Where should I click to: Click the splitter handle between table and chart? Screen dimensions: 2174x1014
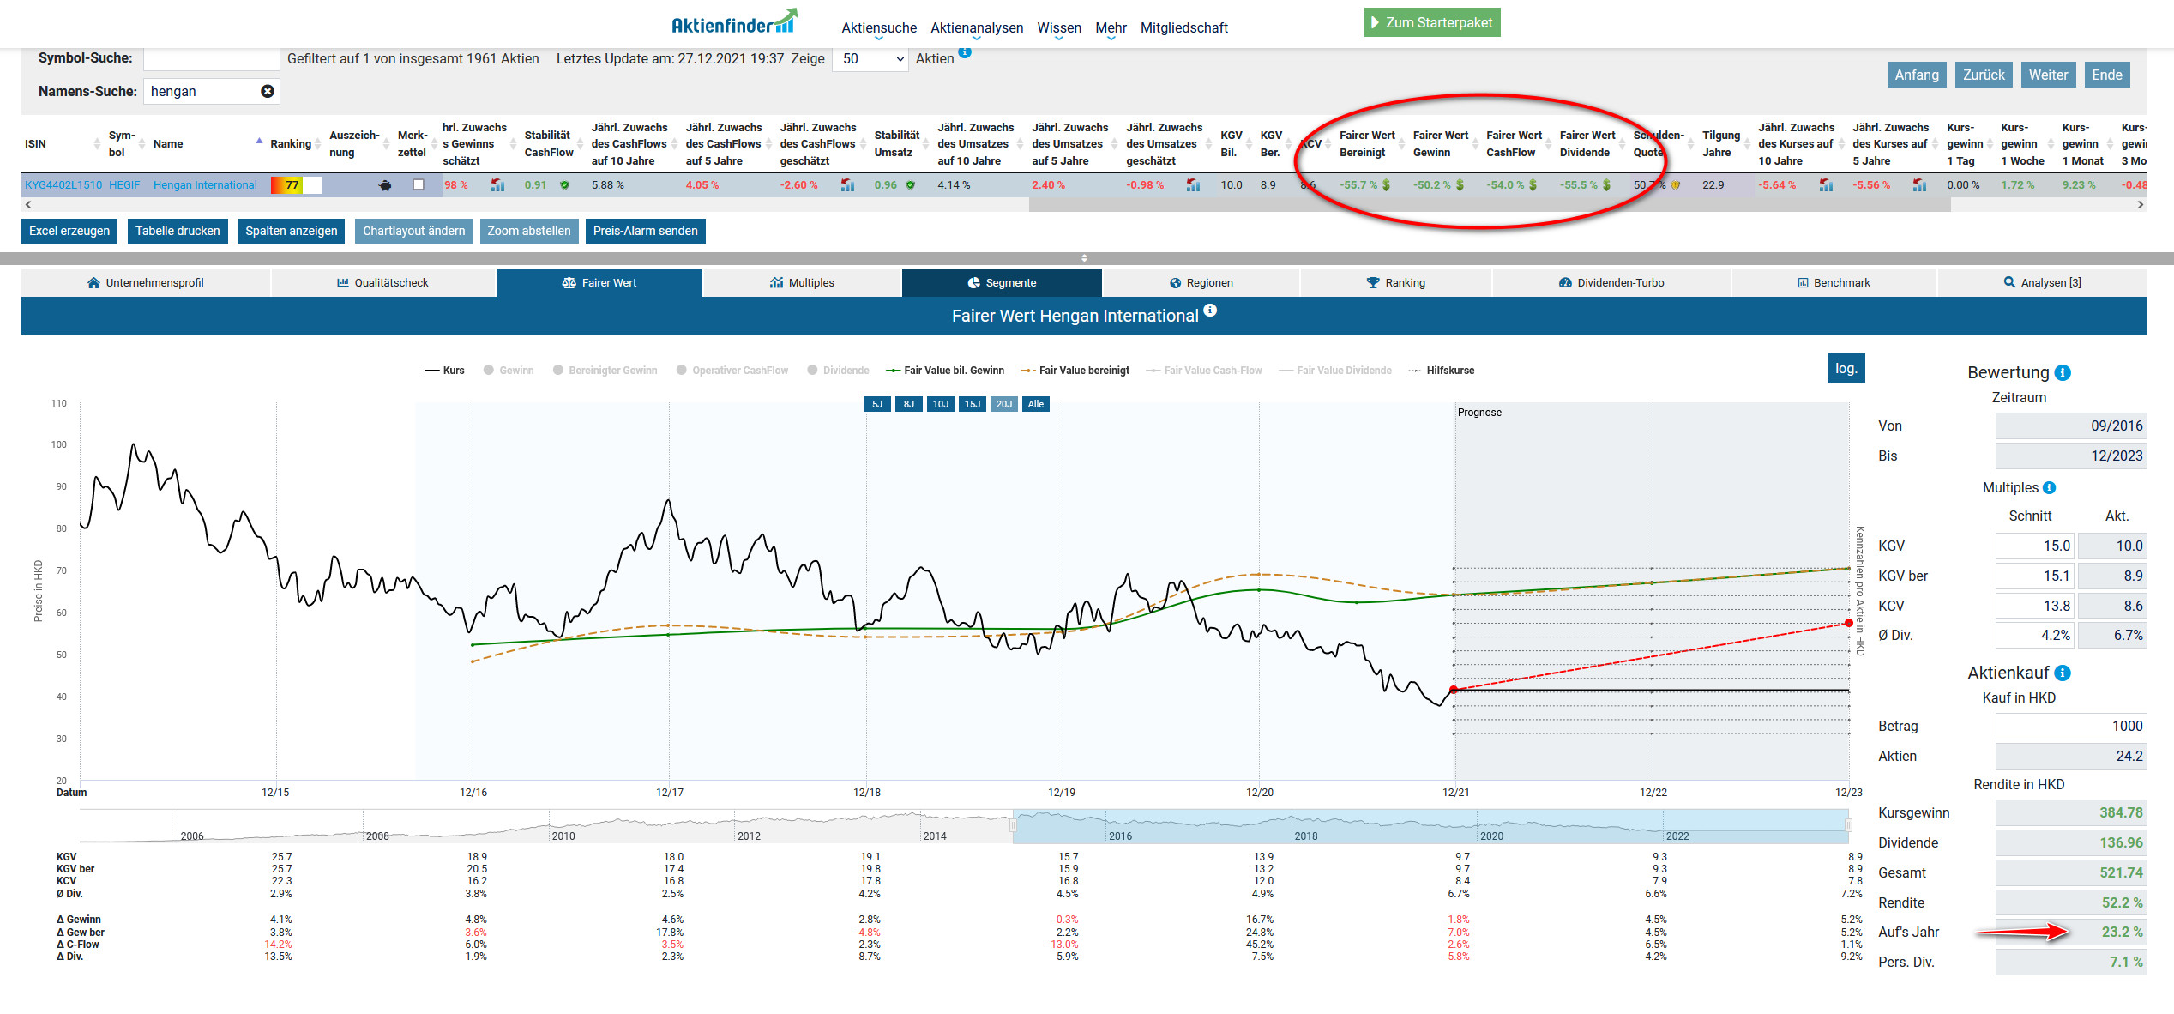click(x=1084, y=258)
